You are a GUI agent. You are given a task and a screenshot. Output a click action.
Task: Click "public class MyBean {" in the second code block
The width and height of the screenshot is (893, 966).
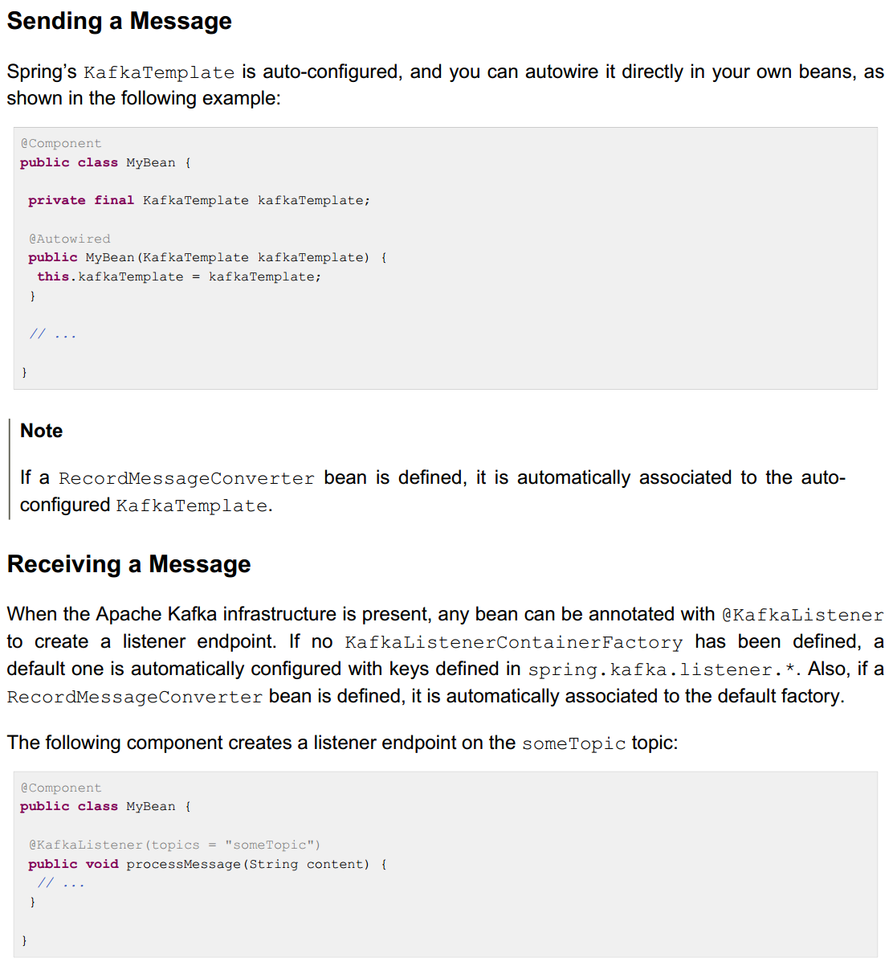105,806
